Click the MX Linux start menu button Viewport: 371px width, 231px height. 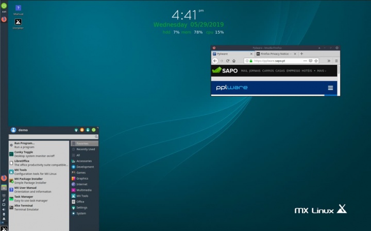[x=4, y=228]
